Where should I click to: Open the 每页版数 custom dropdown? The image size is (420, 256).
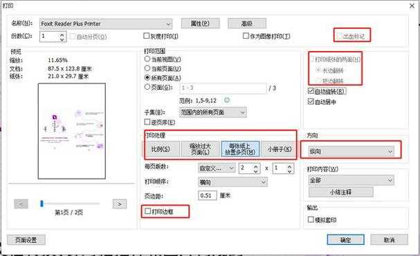tap(217, 168)
